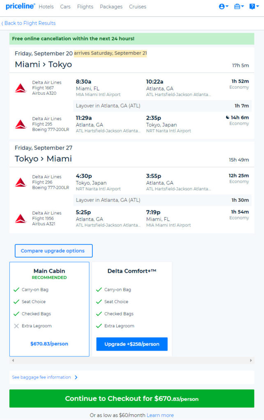The image size is (264, 420).
Task: Select the Main Cabin fare card
Action: tap(49, 309)
